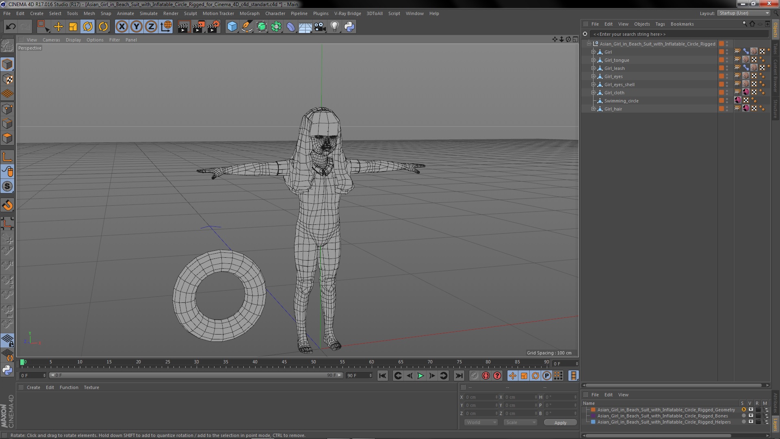Enable Polygons mode
The width and height of the screenshot is (780, 439).
[x=7, y=138]
